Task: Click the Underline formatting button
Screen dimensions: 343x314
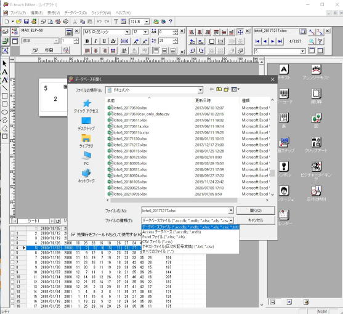Action: pos(104,41)
